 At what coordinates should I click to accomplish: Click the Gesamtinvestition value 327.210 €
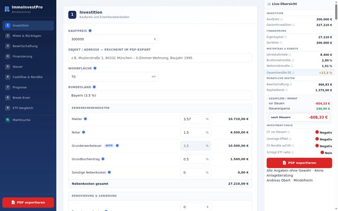[x=324, y=25]
